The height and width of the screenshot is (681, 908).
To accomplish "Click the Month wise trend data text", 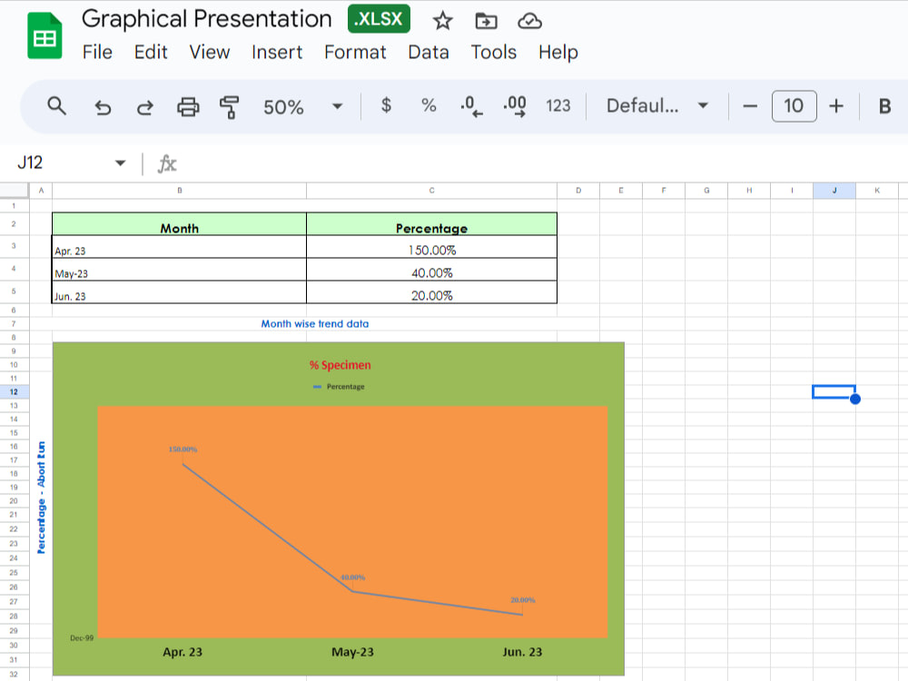I will [314, 324].
